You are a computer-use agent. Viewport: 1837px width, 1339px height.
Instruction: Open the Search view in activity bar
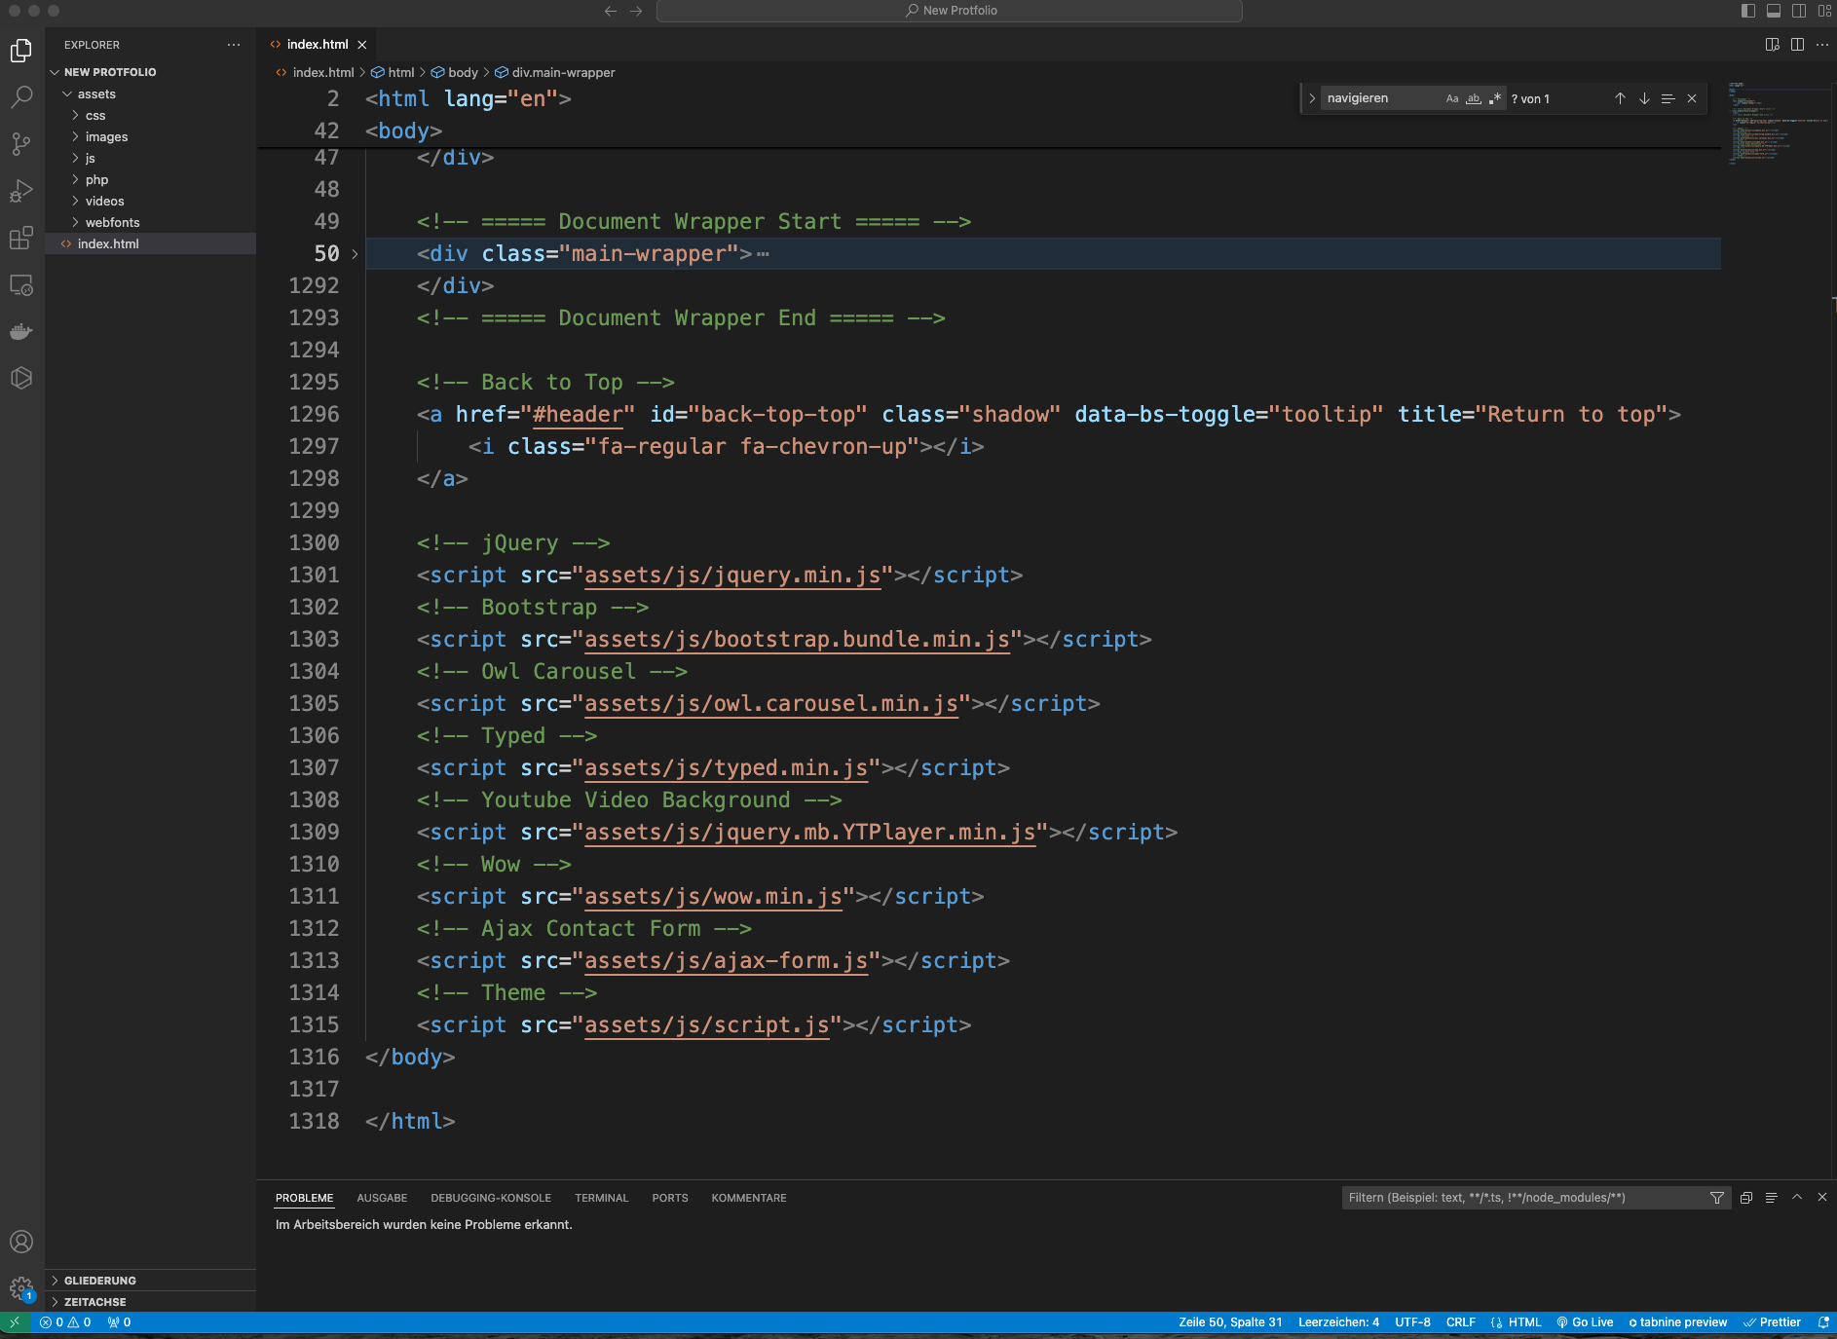click(x=21, y=96)
